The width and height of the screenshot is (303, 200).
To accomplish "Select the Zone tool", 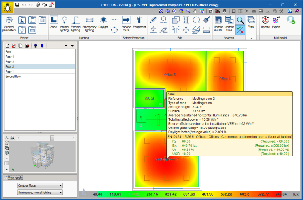I will click(x=54, y=23).
